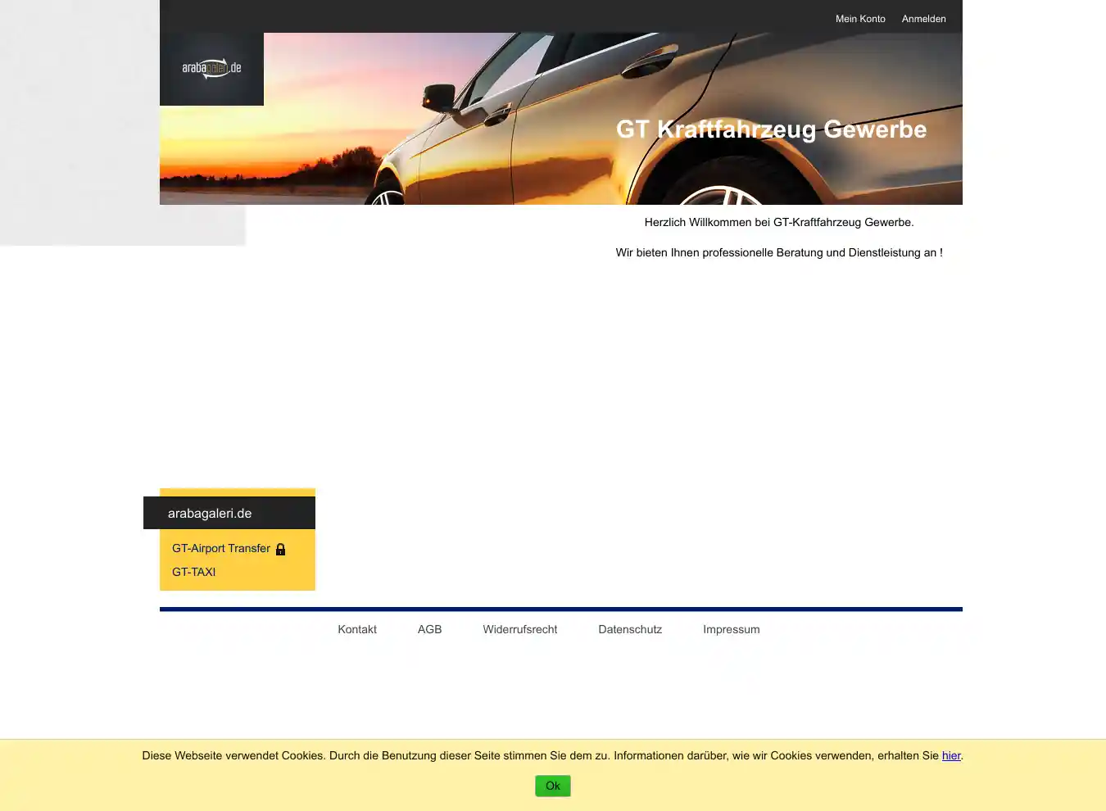Screen dimensions: 1106x811
Task: Open the Datenschutz footer link
Action: click(630, 630)
